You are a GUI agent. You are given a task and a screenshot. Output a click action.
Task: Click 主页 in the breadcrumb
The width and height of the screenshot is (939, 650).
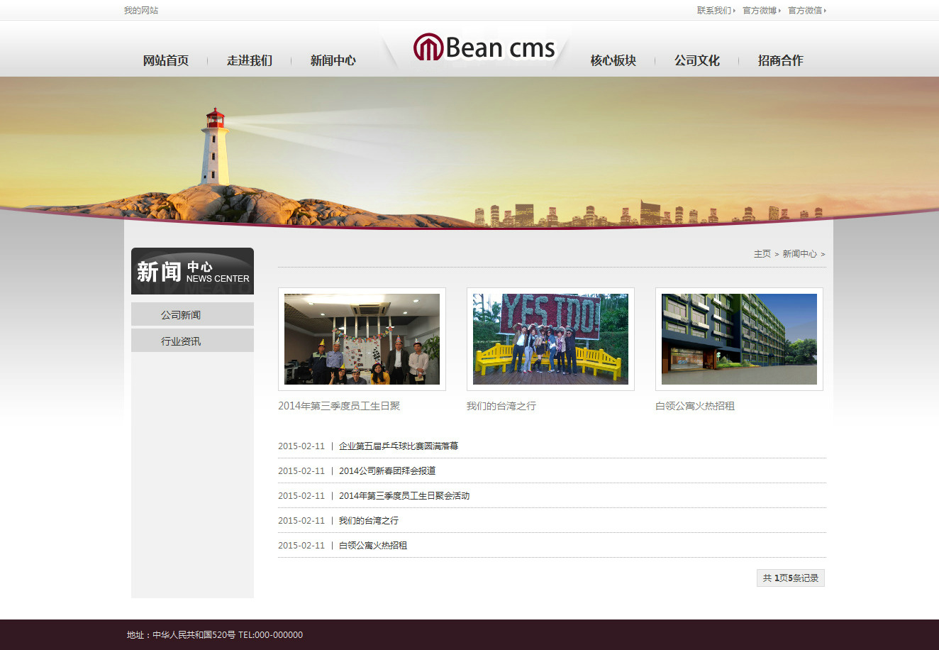pos(762,254)
